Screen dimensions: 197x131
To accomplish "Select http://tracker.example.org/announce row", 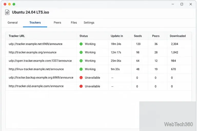I will [x=98, y=52].
